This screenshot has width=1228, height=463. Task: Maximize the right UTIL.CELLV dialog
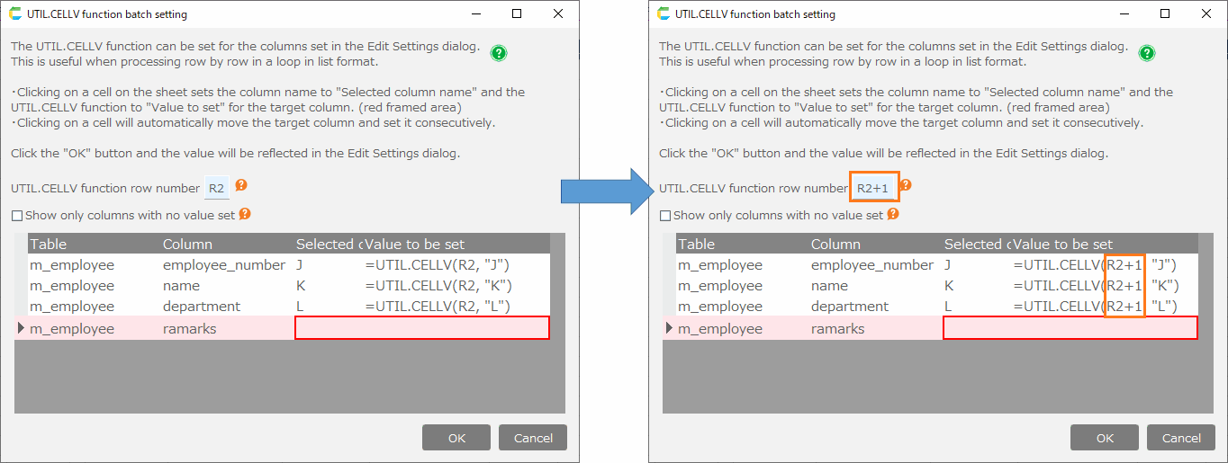(1165, 13)
